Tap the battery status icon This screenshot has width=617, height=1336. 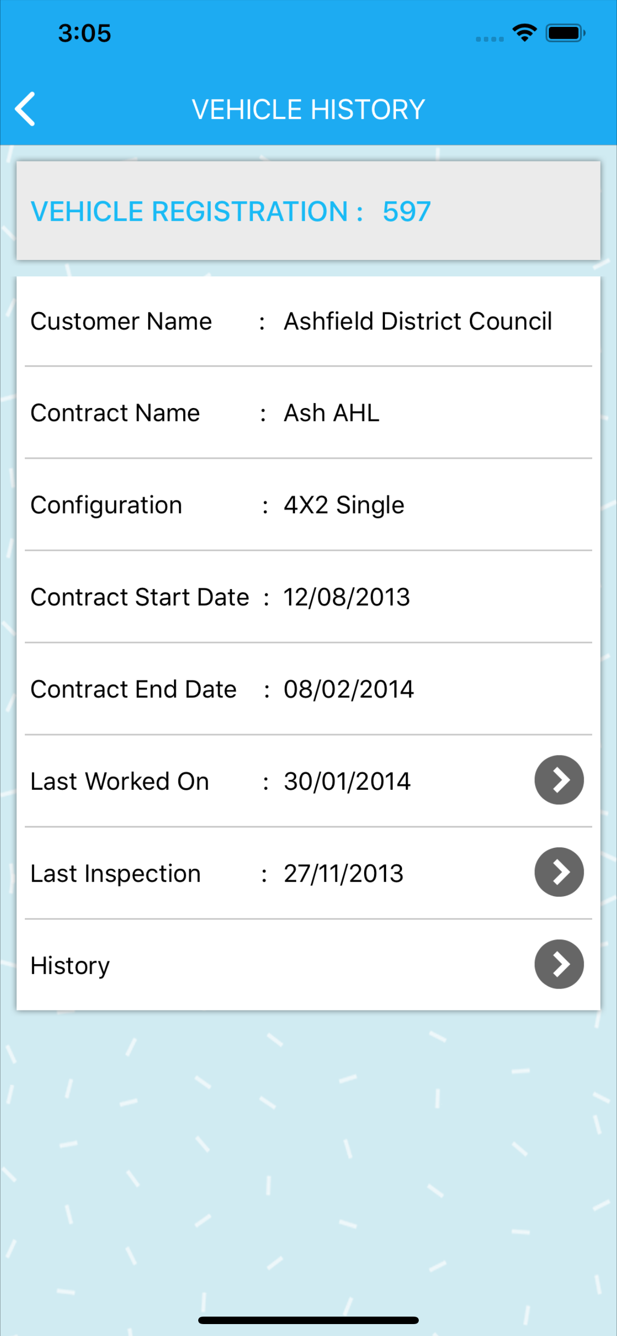tap(565, 33)
